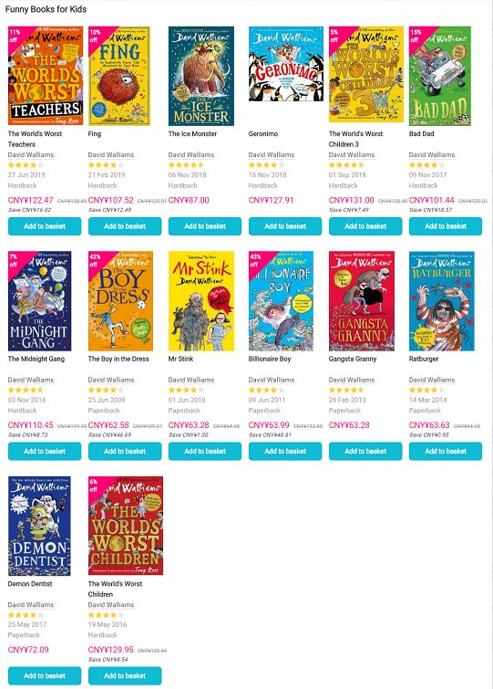Click the star rating under The Ice Monster

[187, 165]
